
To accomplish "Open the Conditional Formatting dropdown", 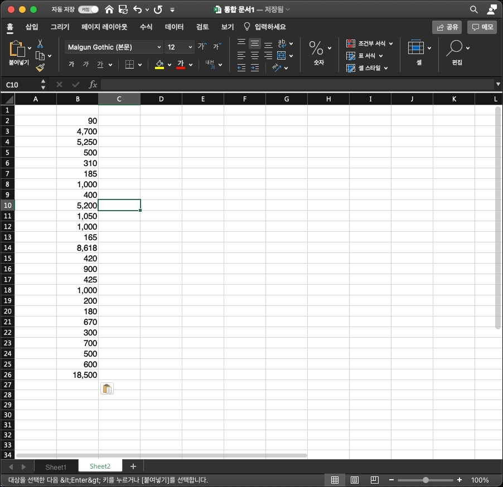I will click(370, 43).
